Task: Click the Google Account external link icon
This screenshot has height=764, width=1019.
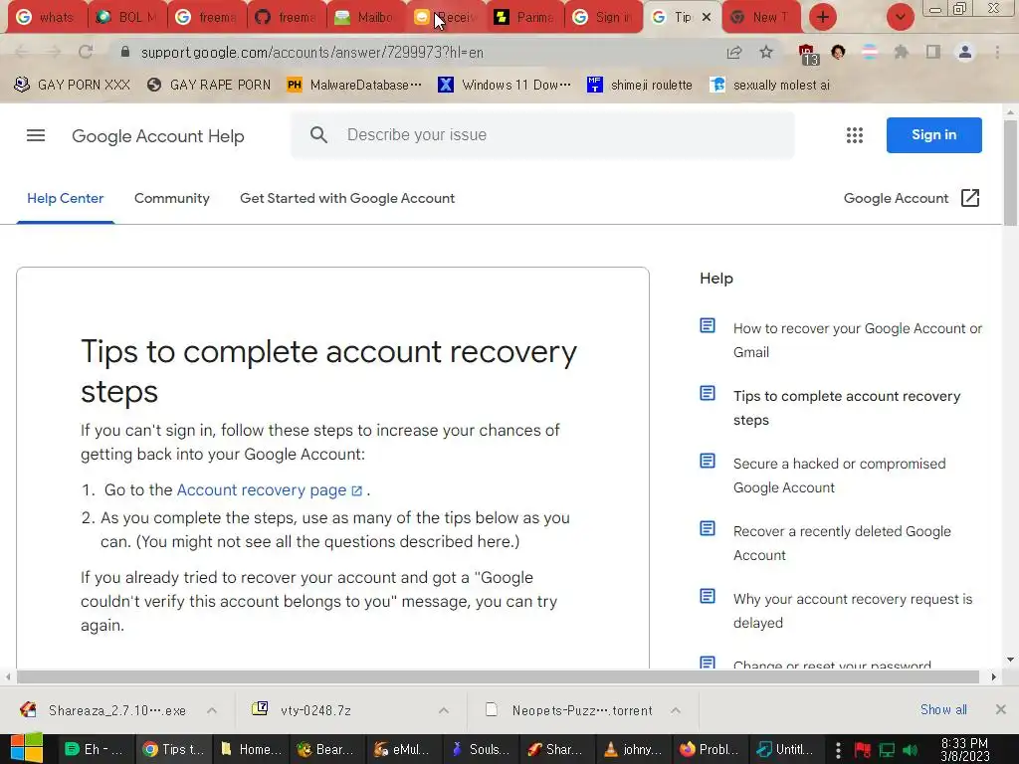Action: [x=969, y=198]
